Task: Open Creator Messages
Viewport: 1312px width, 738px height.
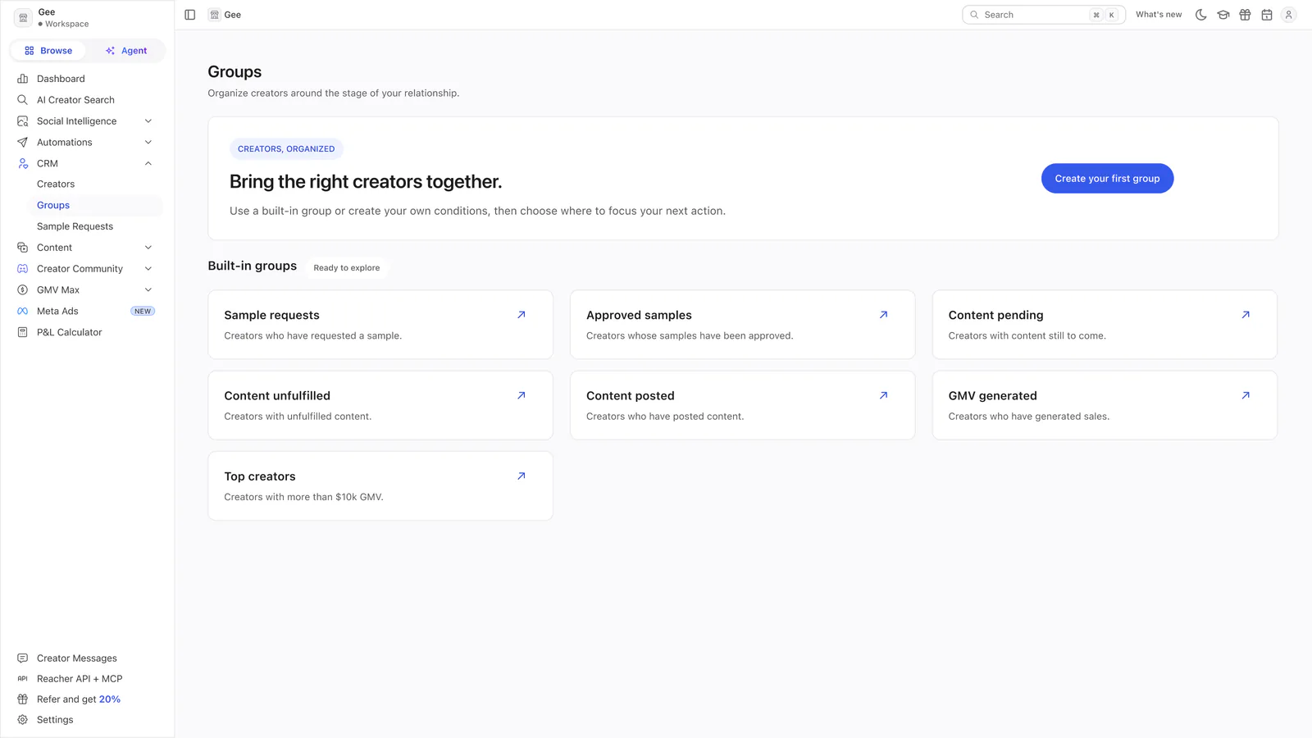Action: pos(77,658)
